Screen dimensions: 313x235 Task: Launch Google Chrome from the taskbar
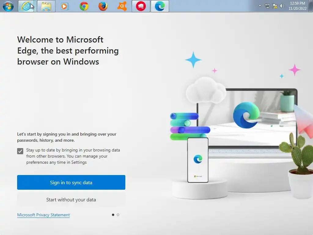click(x=84, y=6)
